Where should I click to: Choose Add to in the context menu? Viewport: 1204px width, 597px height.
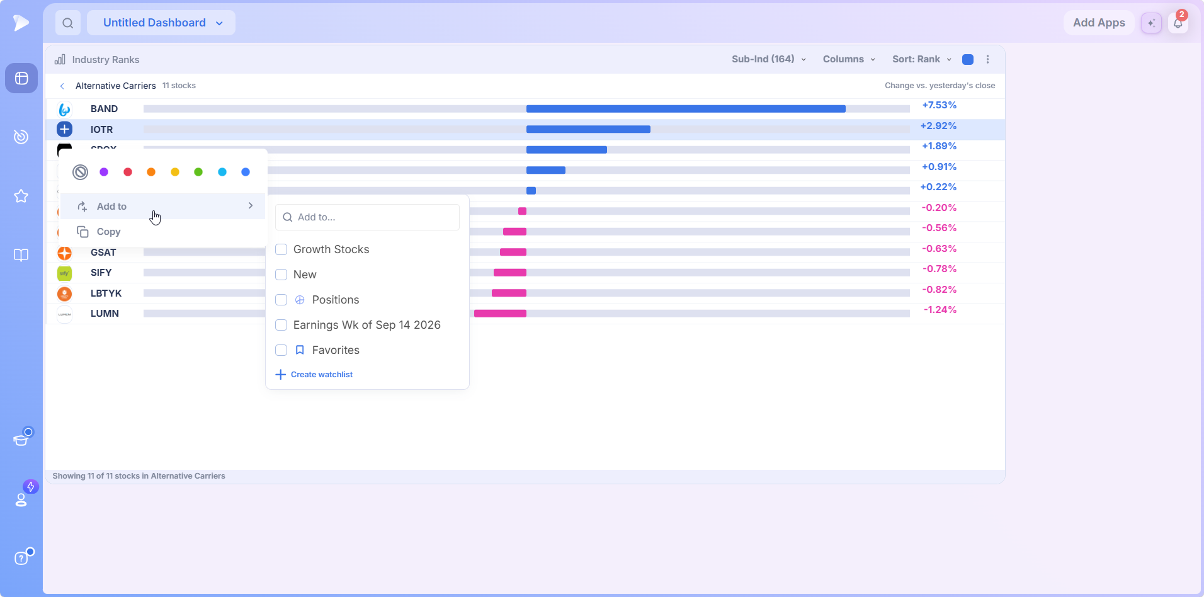point(163,206)
